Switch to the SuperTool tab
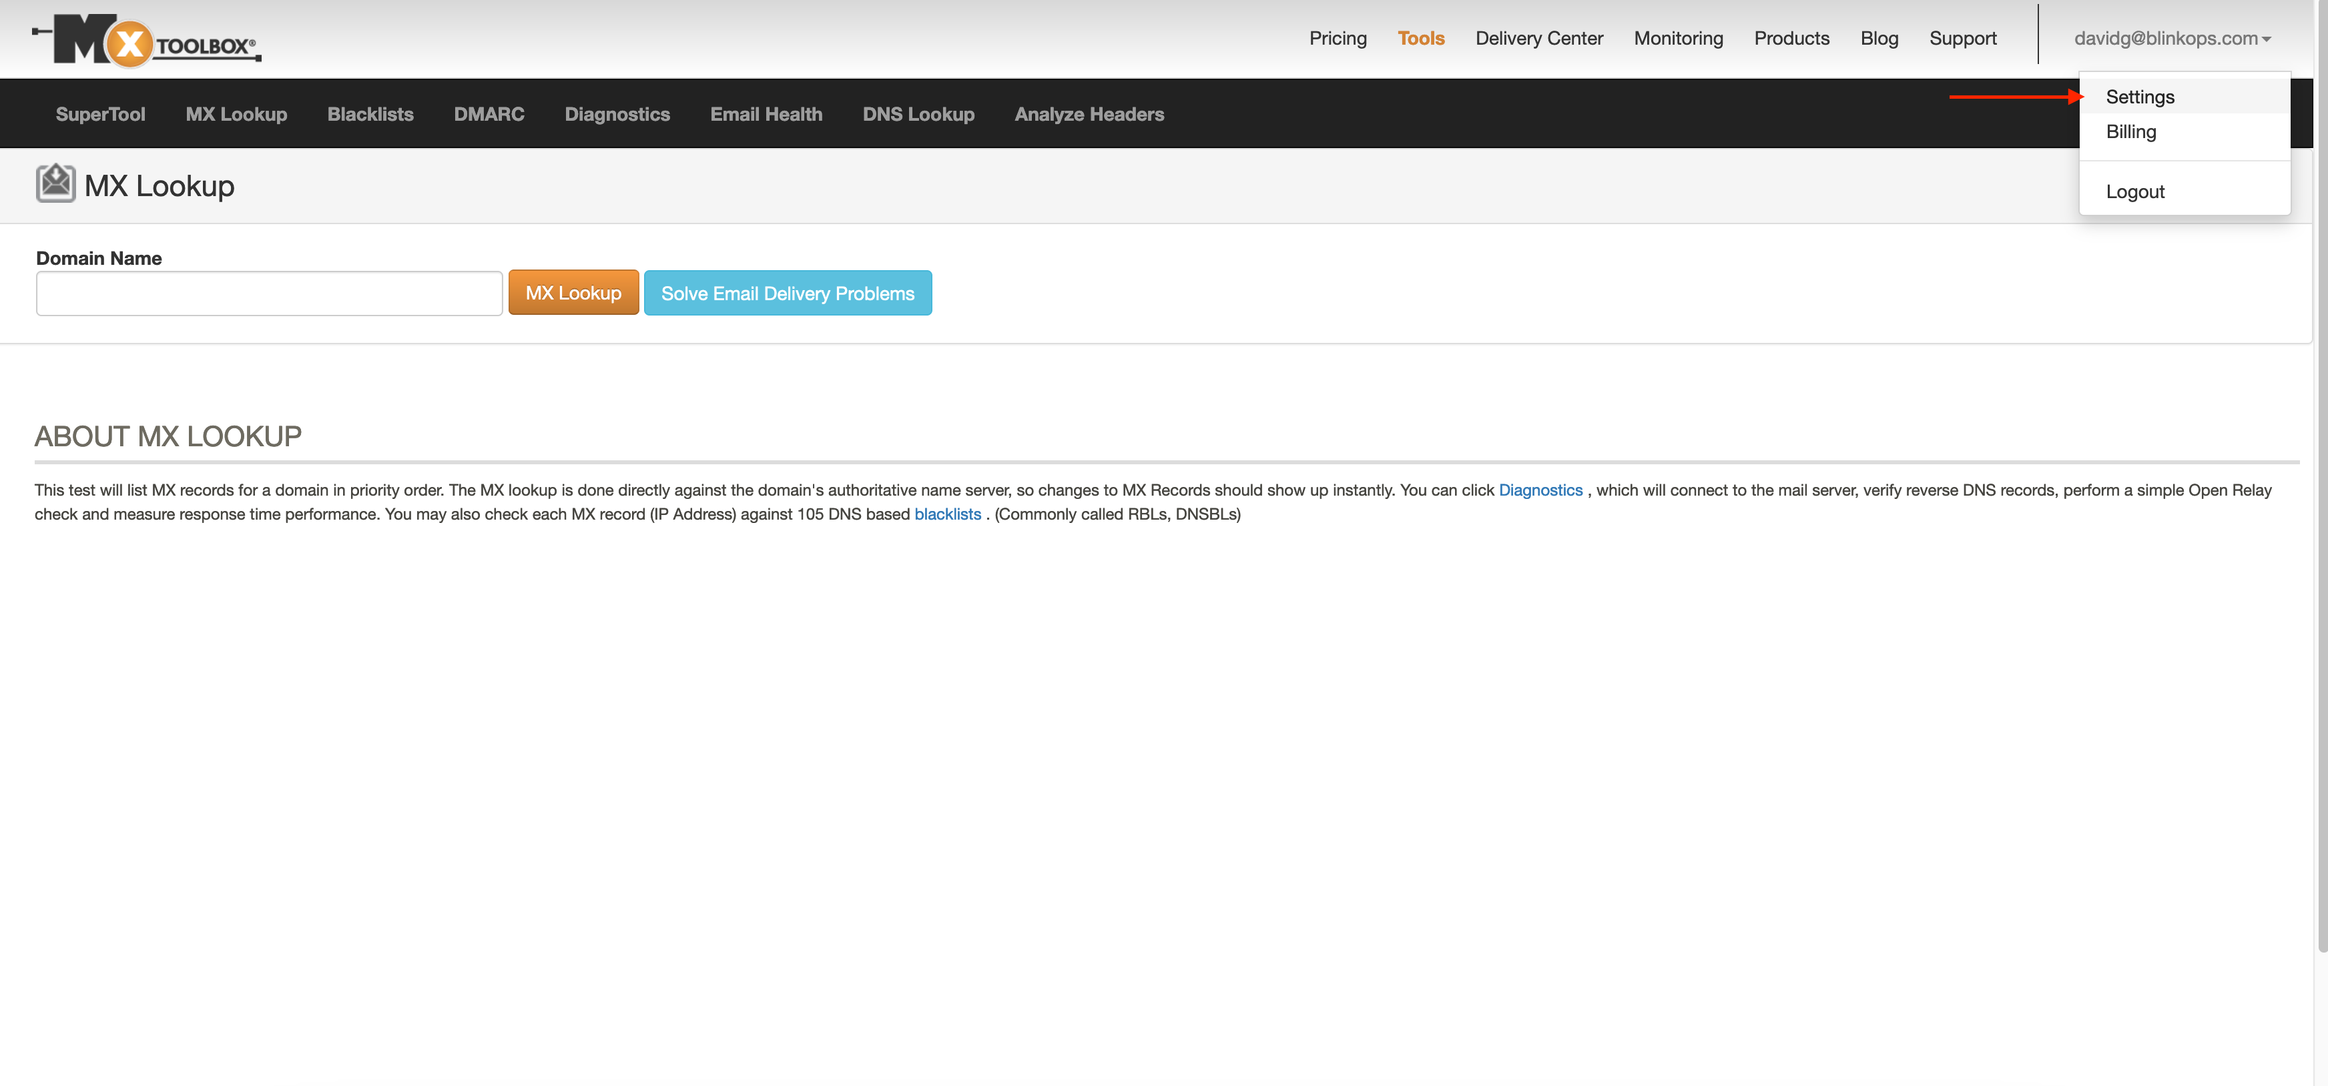Screen dimensions: 2328x1086 click(x=100, y=114)
